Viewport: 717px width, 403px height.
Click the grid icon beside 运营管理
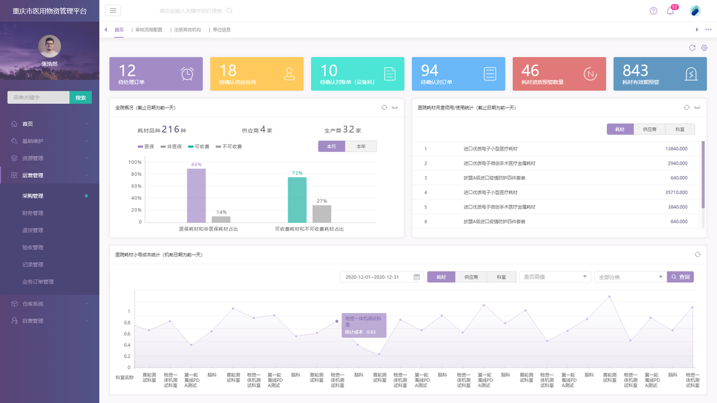[x=14, y=175]
